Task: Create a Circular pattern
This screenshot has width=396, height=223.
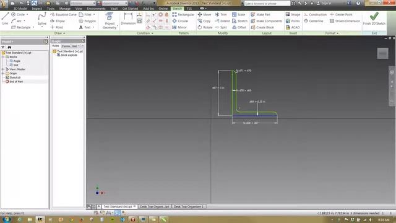Action: tap(180, 21)
